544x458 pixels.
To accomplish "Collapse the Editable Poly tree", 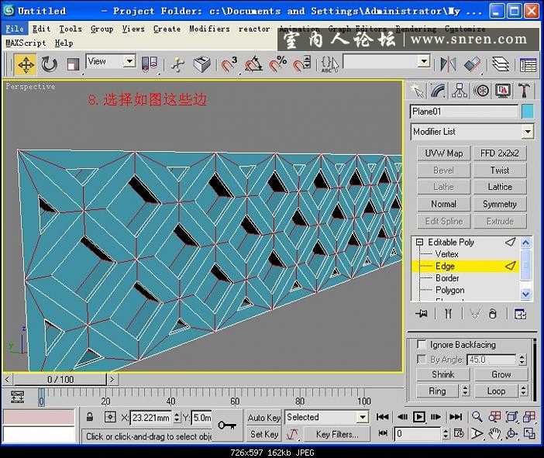I will (x=419, y=242).
